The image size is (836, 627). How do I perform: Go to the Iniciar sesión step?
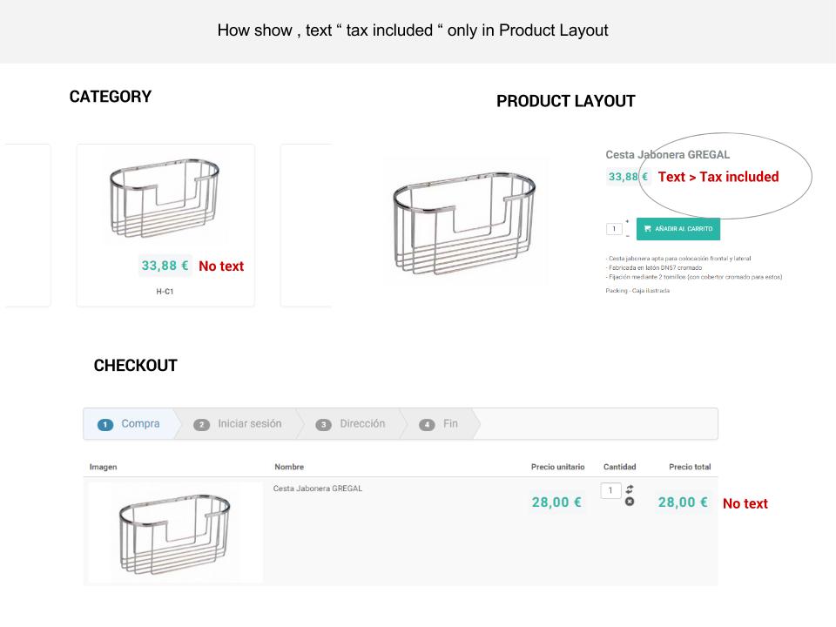[x=247, y=424]
